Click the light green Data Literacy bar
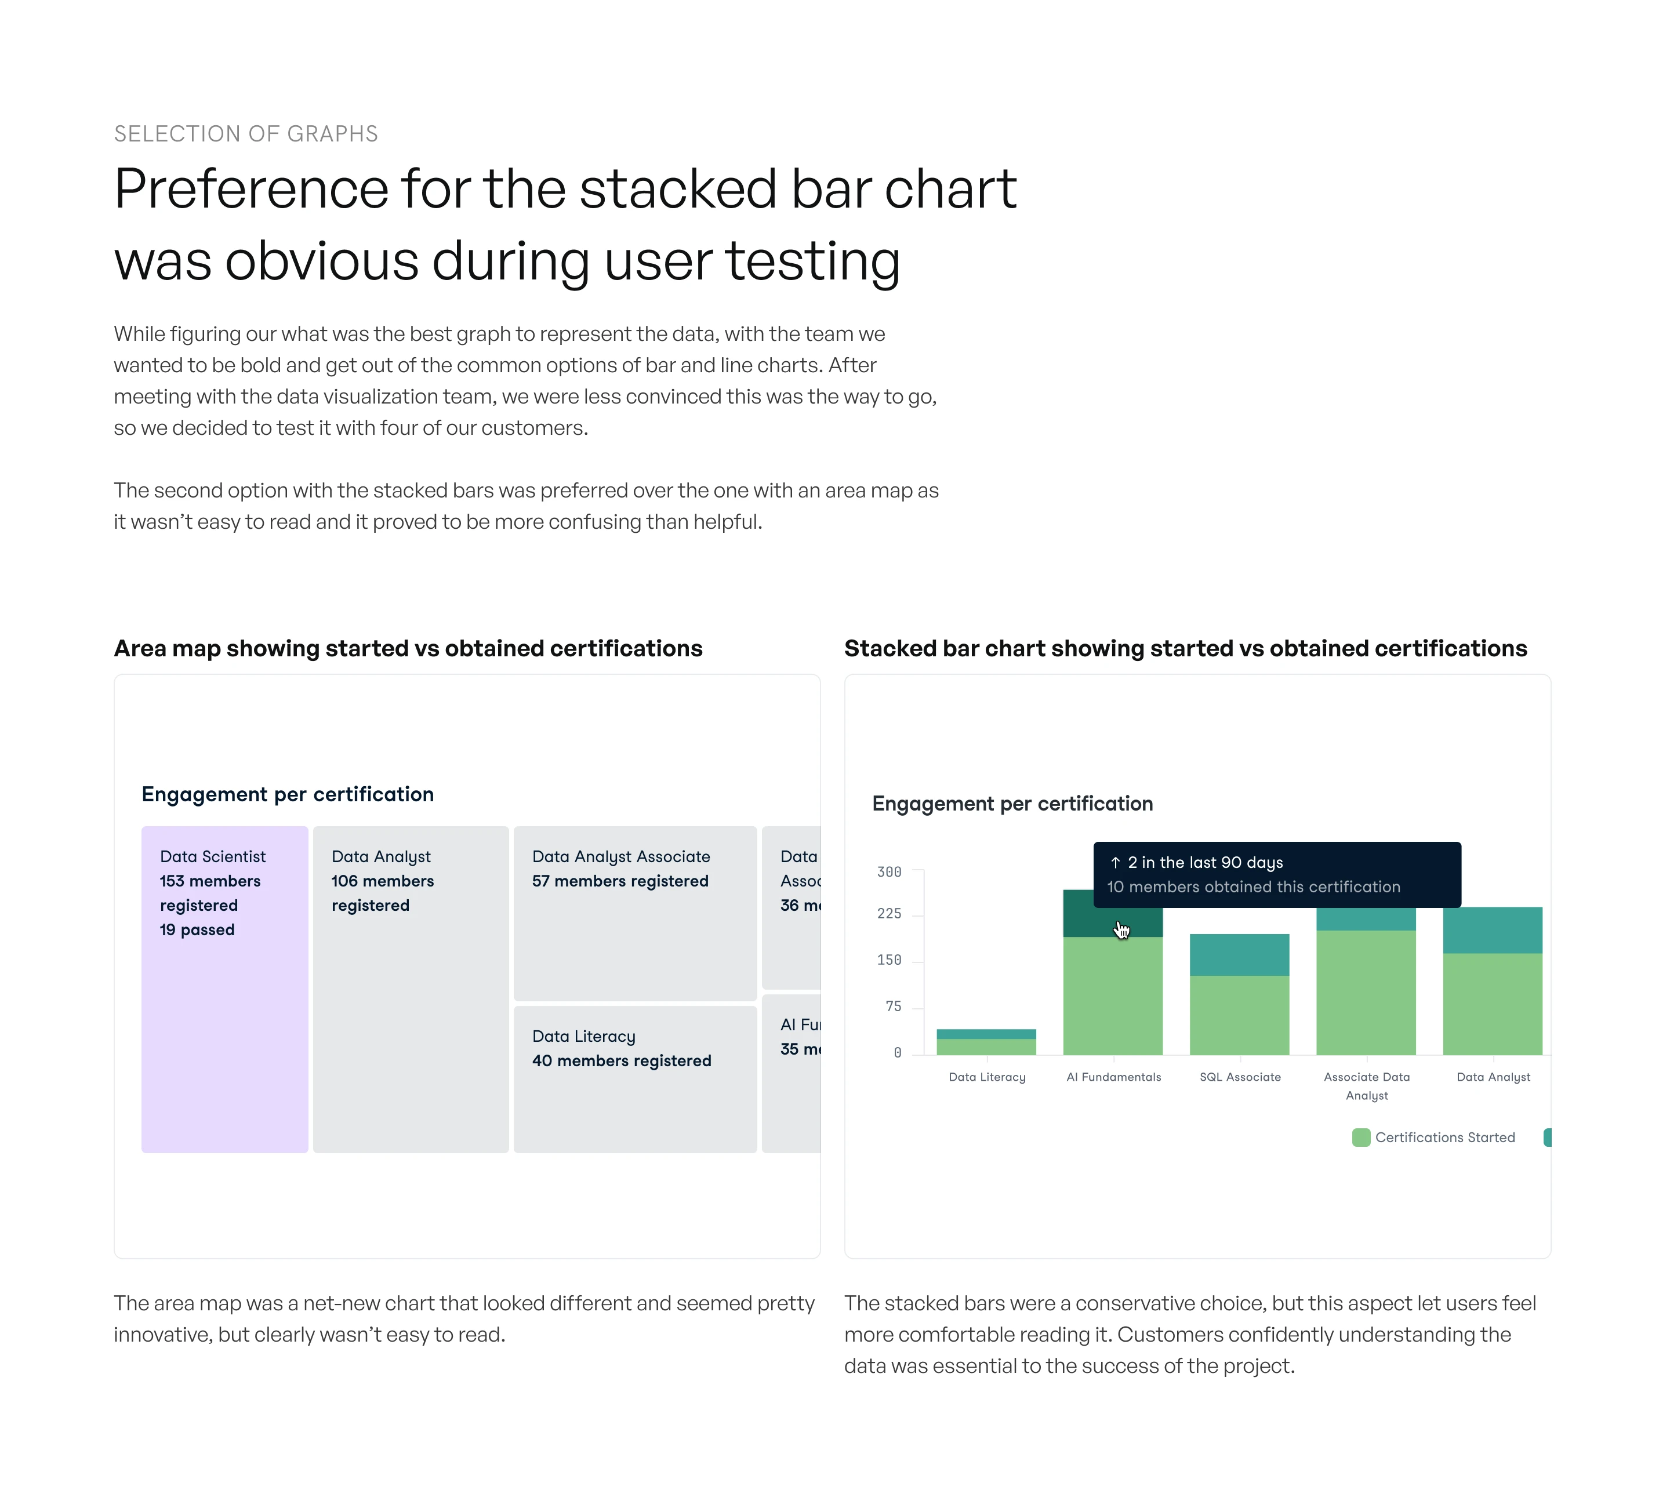Viewport: 1670px width, 1497px height. coord(986,1047)
